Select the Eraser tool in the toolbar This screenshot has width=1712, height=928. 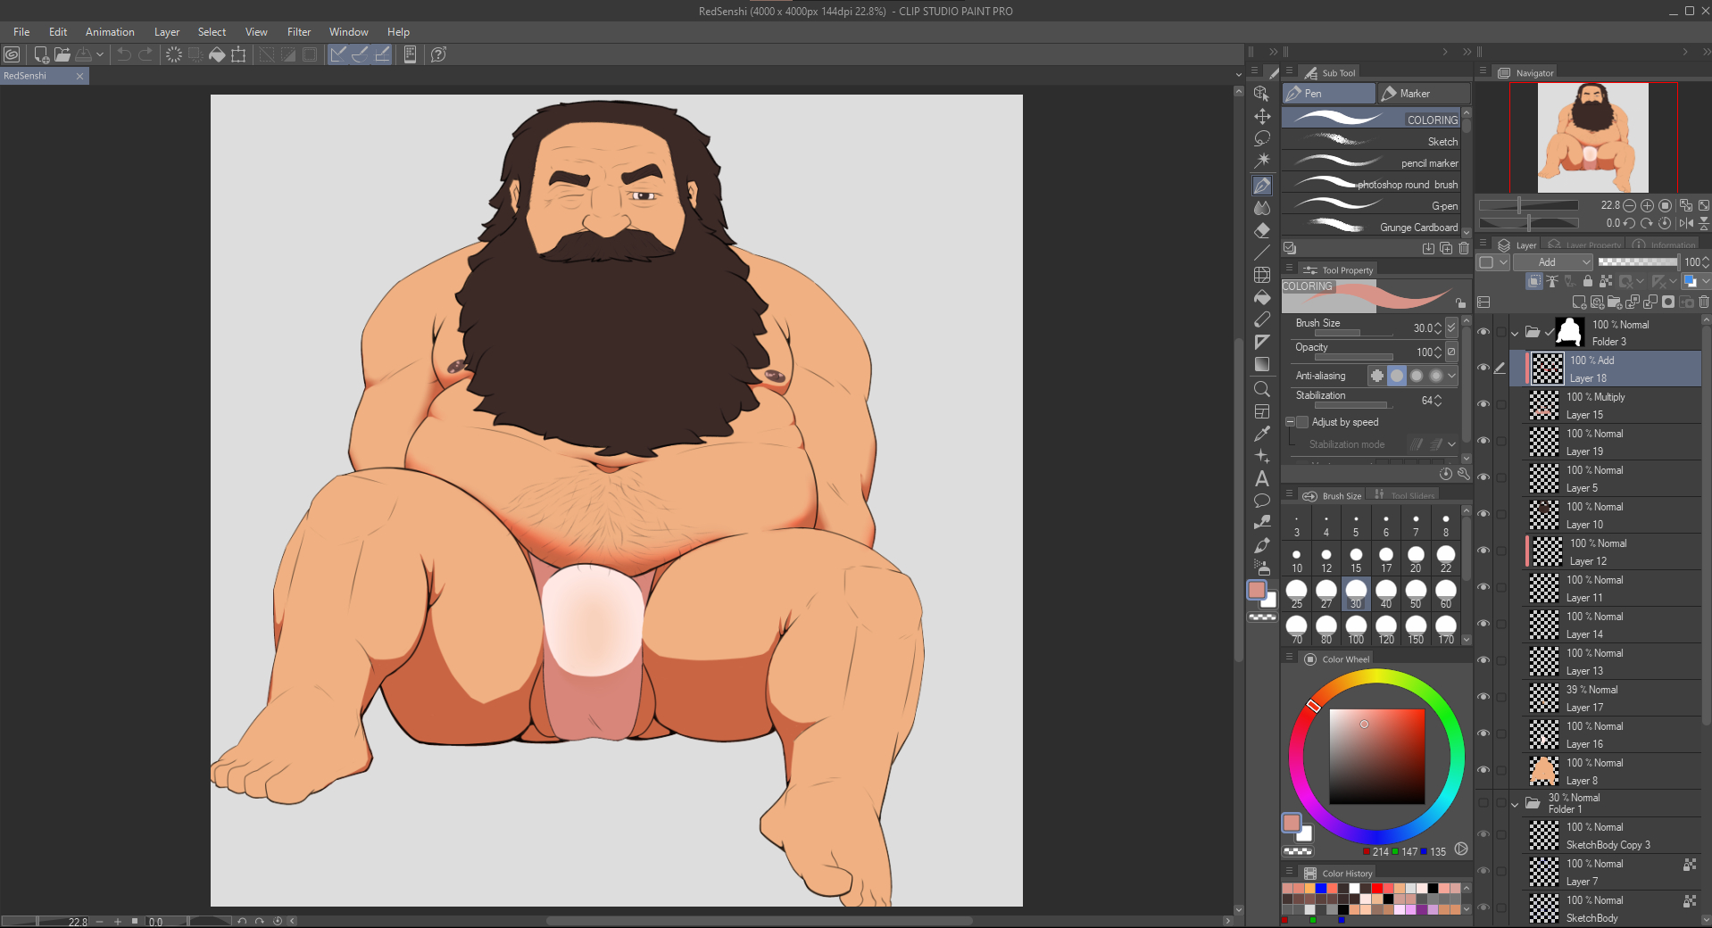[1261, 230]
